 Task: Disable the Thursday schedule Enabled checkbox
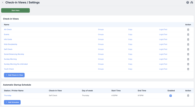171,96
